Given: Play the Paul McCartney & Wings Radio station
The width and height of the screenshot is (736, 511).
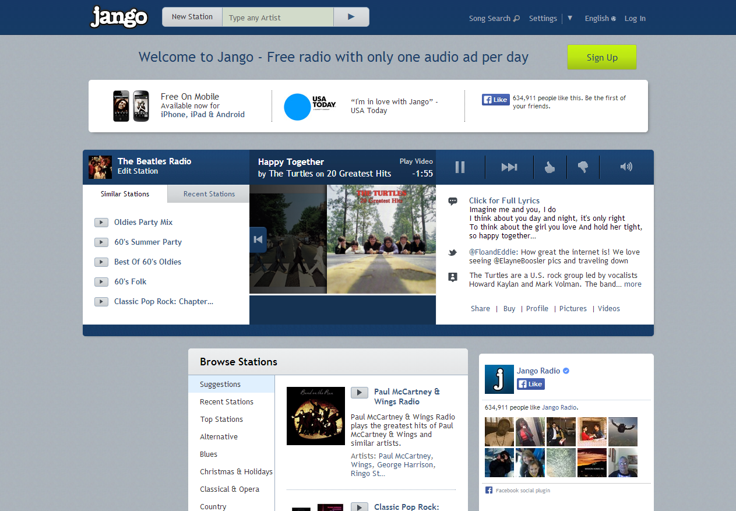Looking at the screenshot, I should 360,393.
